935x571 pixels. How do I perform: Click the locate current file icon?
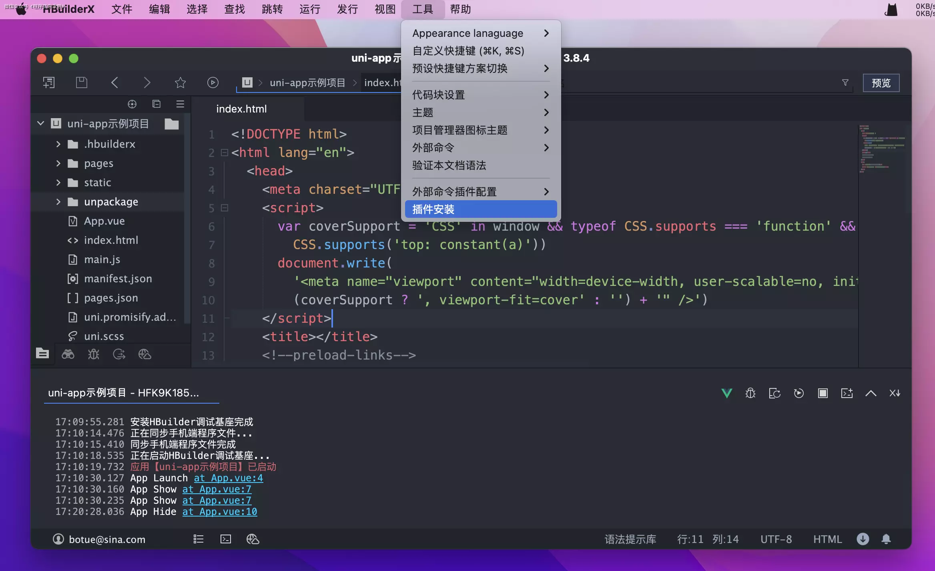click(x=132, y=104)
